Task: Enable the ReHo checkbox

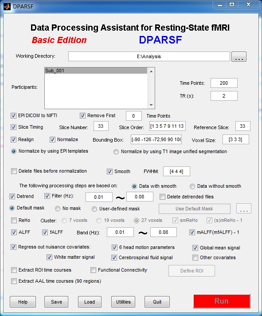Action: pos(14,220)
